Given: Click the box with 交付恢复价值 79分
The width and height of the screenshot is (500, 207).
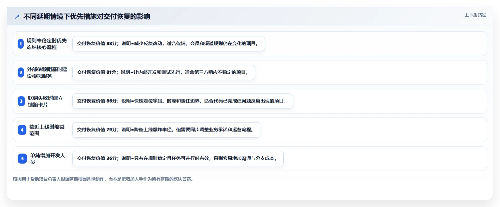Looking at the screenshot, I should click(x=166, y=130).
